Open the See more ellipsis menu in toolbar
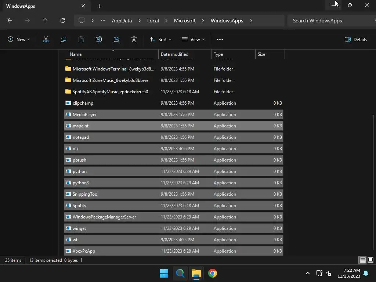Viewport: 376px width, 282px height. click(220, 40)
